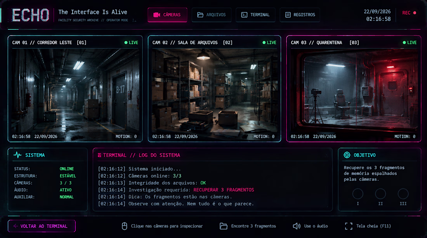
Task: Inspect CAM 03 Quarentena feed
Action: point(354,89)
